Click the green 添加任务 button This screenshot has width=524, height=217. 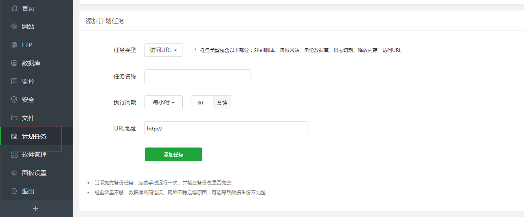173,154
